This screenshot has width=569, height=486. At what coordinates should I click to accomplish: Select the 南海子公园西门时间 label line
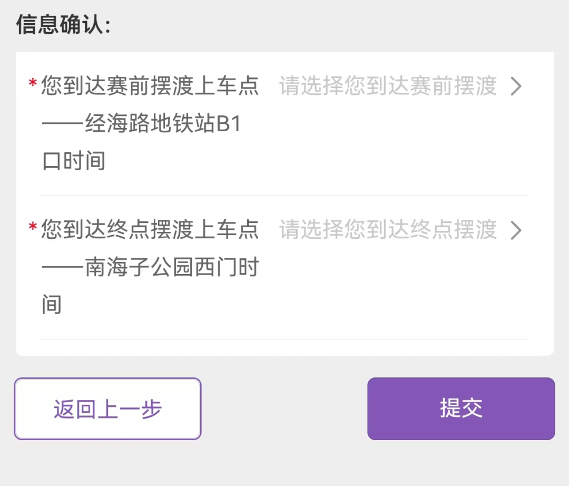[150, 268]
